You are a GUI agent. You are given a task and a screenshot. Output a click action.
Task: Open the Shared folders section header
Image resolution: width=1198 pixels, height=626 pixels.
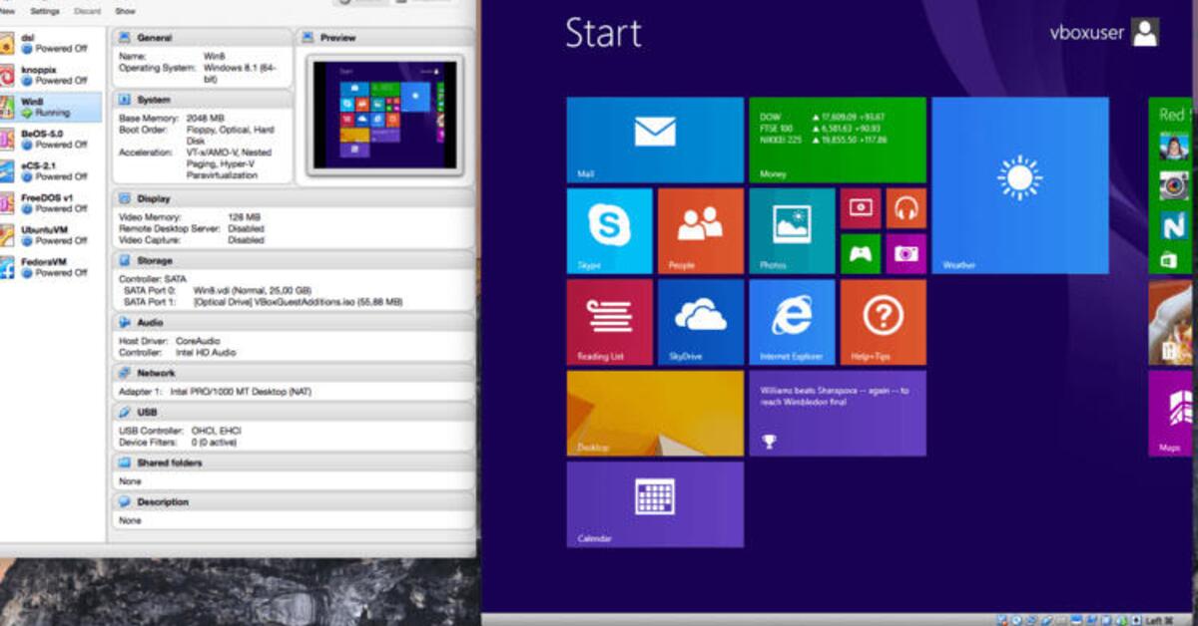[x=293, y=463]
